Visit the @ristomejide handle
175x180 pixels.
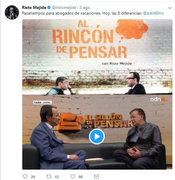tap(64, 7)
